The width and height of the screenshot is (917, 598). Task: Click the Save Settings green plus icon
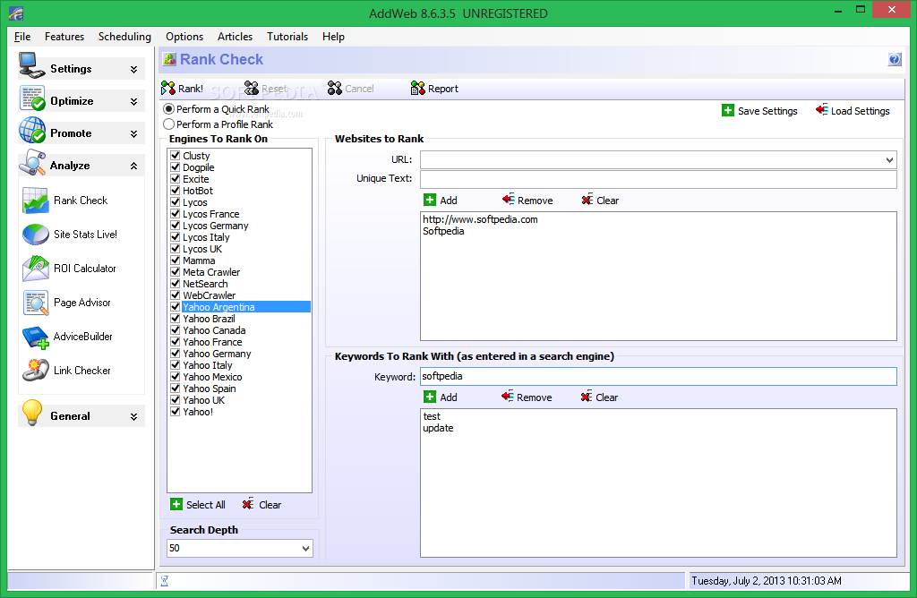pyautogui.click(x=727, y=110)
